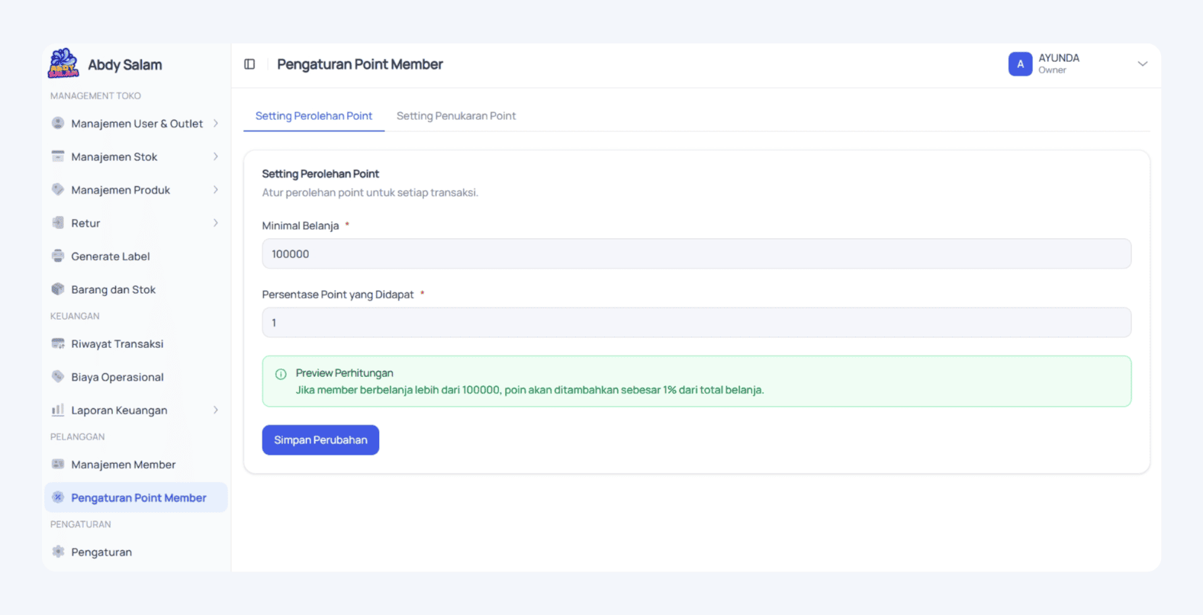Expand the Manajemen User & Outlet chevron
Screen dimensions: 1203x615
216,123
